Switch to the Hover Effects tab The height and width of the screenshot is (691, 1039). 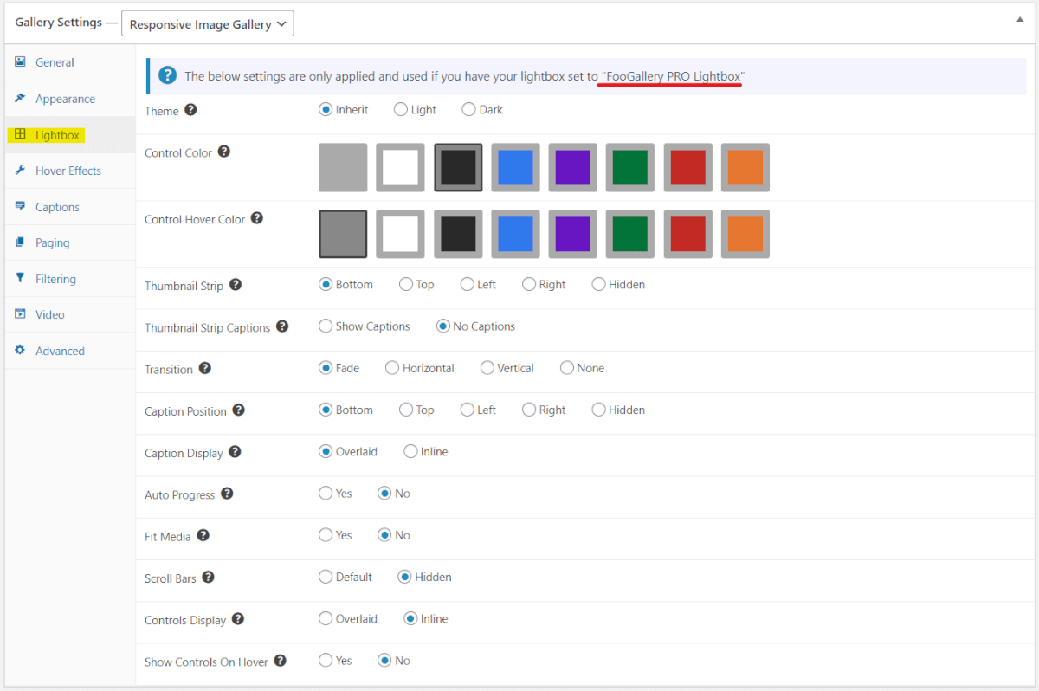coord(70,171)
